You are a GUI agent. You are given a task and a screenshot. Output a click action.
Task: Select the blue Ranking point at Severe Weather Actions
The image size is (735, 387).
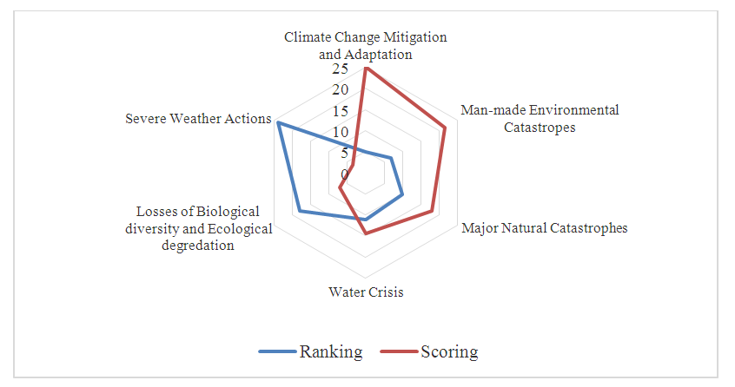pyautogui.click(x=278, y=123)
